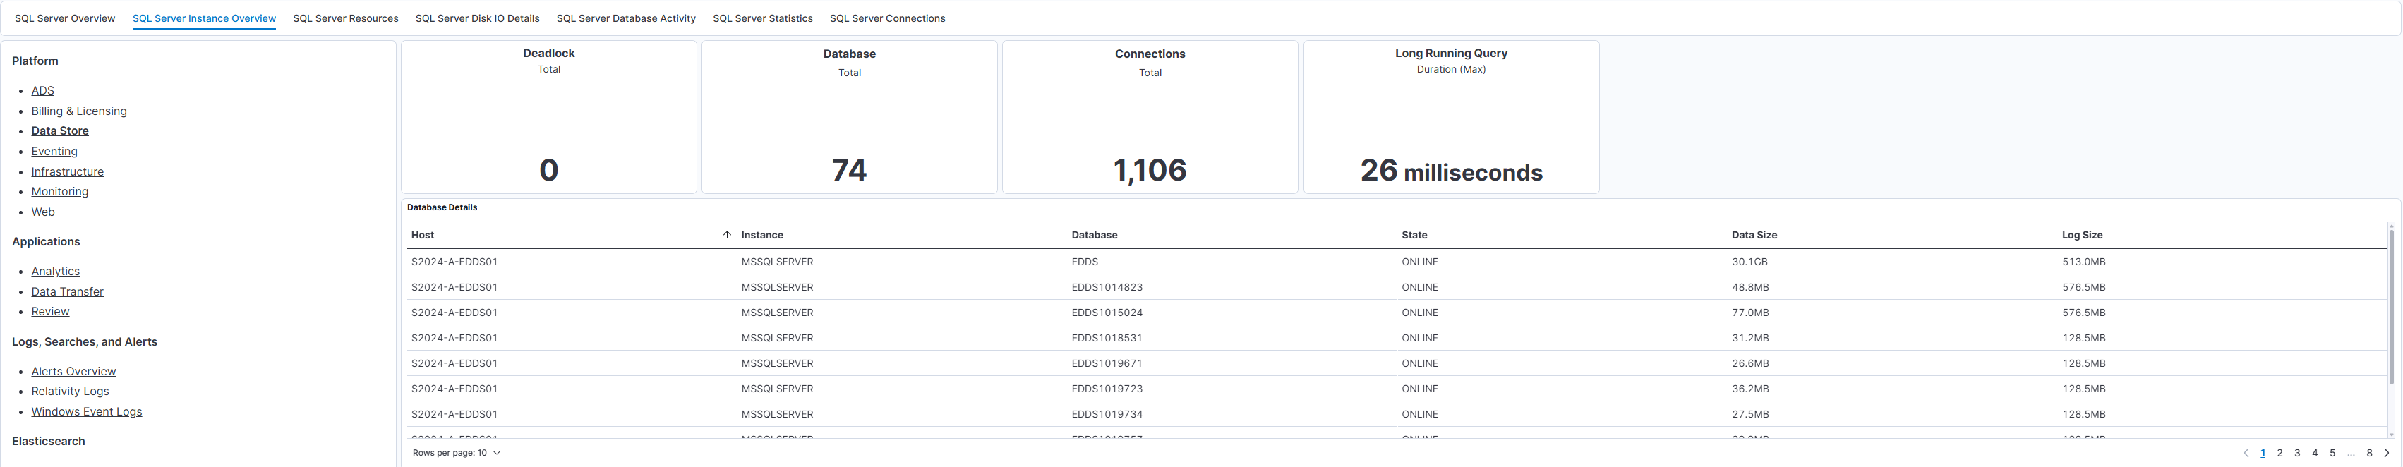Jump to page 4 of the table
2403x467 pixels.
[x=2314, y=453]
